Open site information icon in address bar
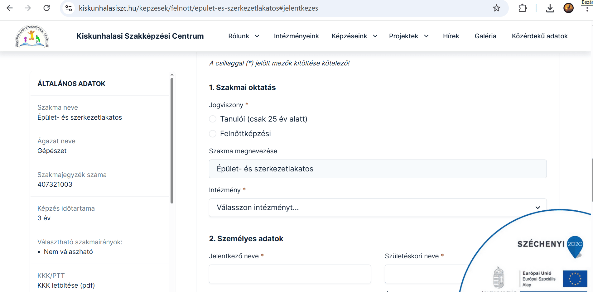 pos(69,8)
